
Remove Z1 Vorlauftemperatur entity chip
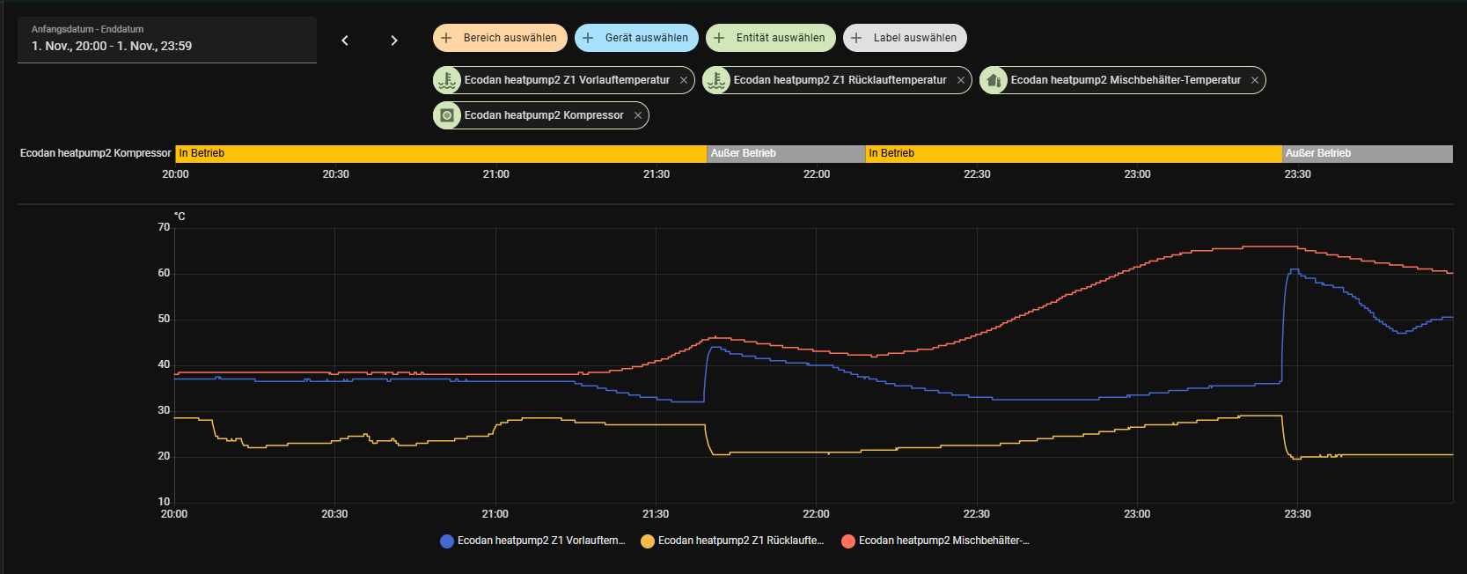coord(684,80)
